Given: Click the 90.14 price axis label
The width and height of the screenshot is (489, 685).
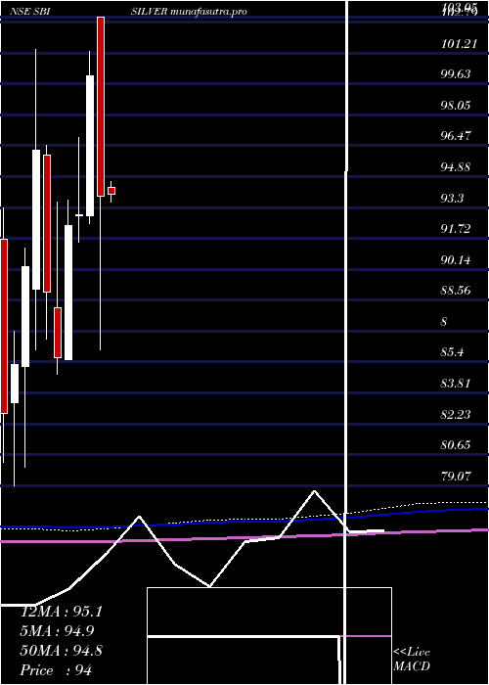Looking at the screenshot, I should coord(456,259).
